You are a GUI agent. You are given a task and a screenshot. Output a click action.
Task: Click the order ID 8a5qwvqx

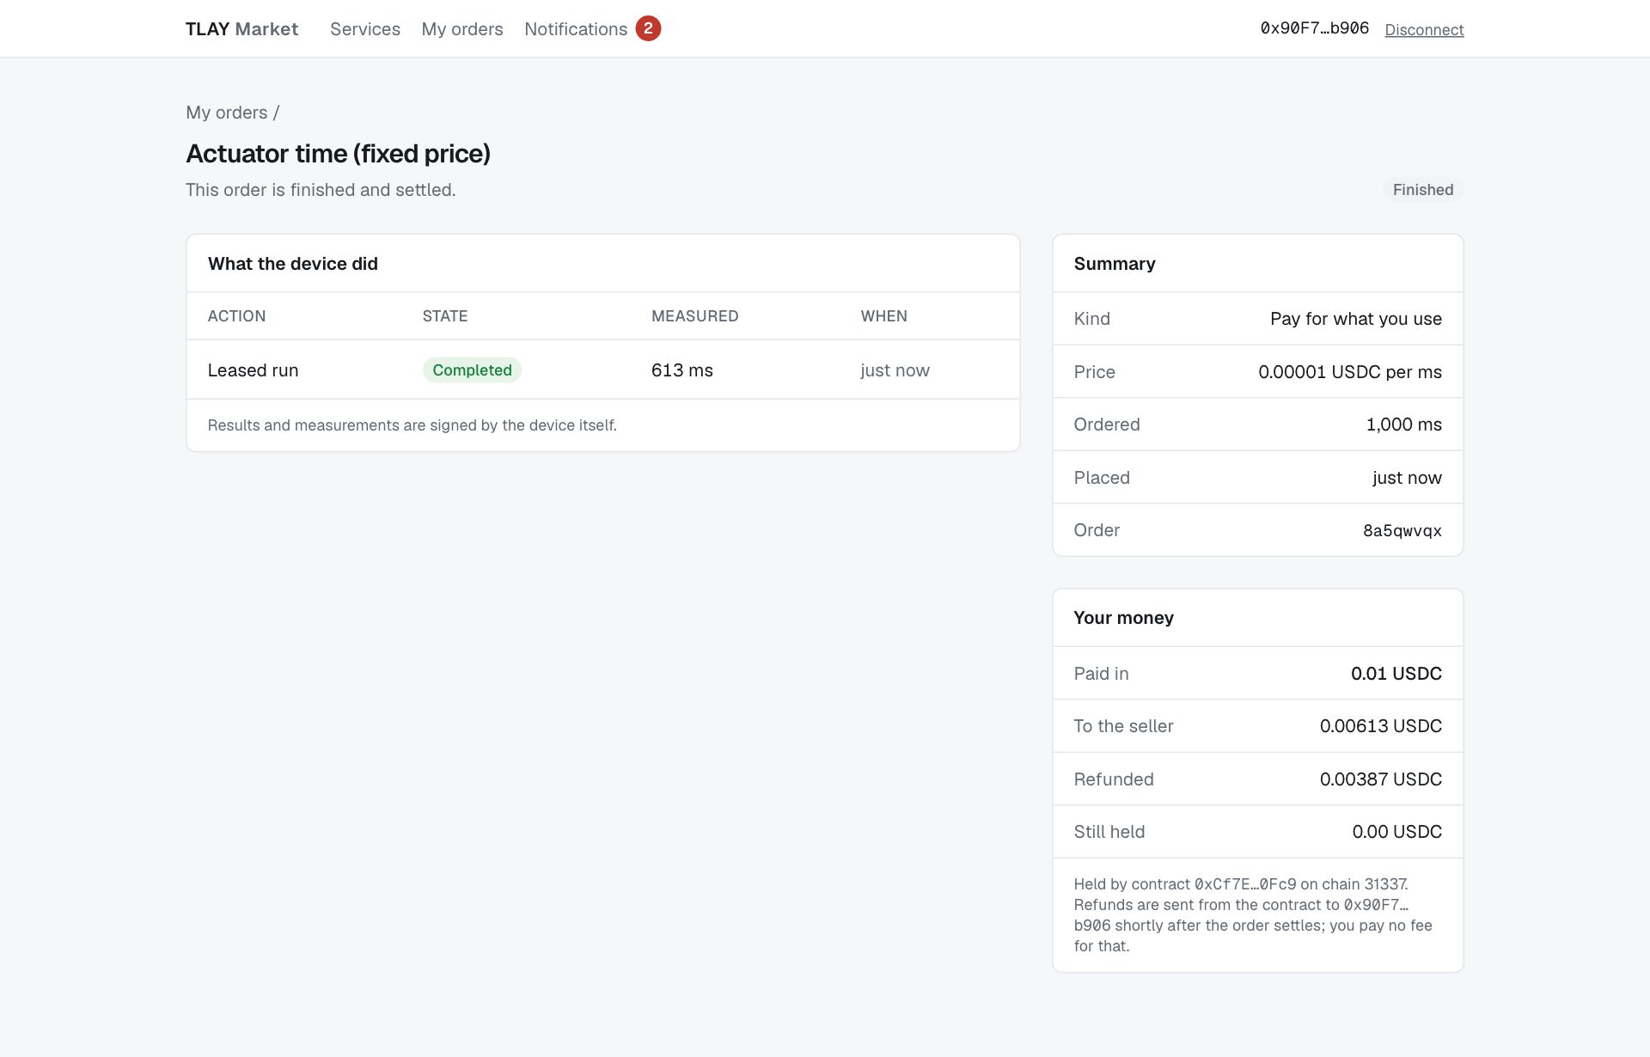[1402, 531]
